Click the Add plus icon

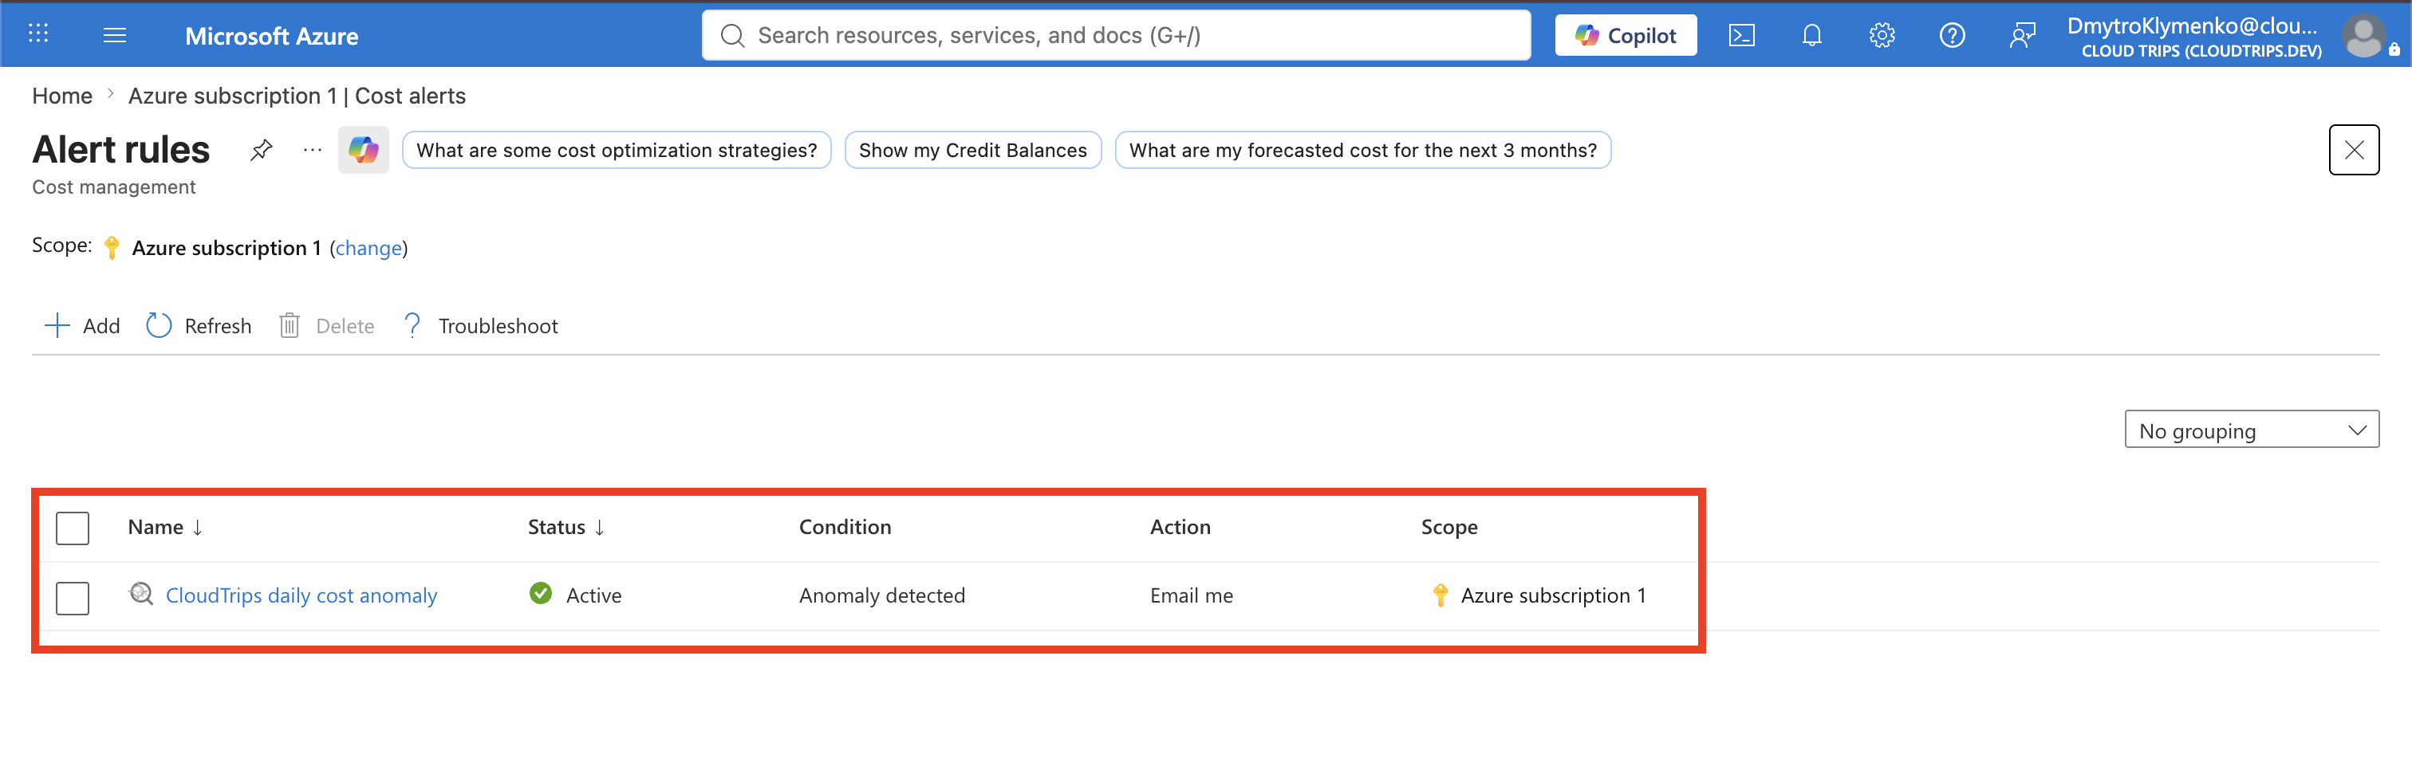pyautogui.click(x=57, y=325)
